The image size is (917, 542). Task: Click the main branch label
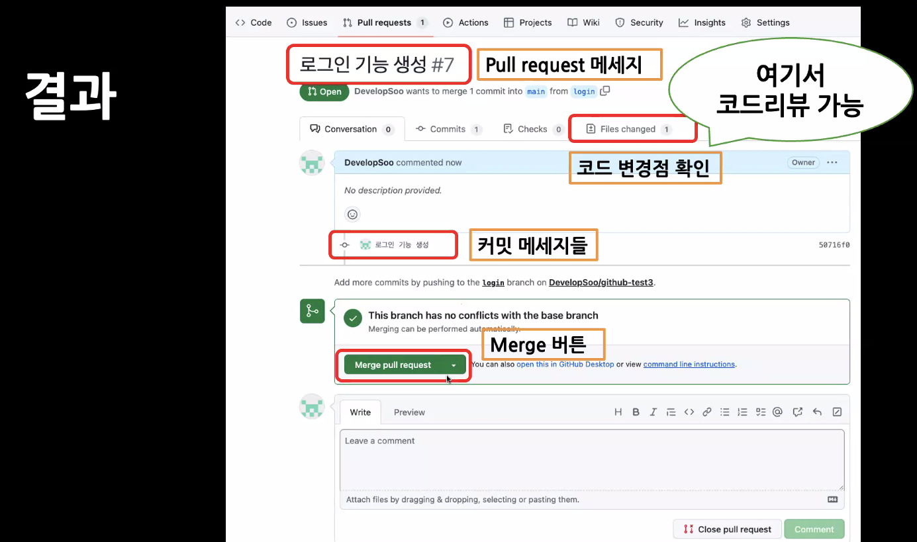coord(536,91)
